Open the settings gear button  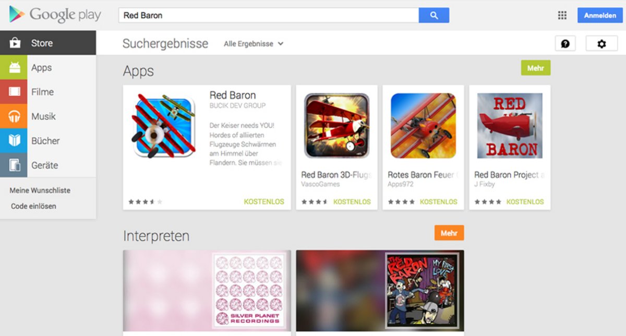click(x=601, y=44)
